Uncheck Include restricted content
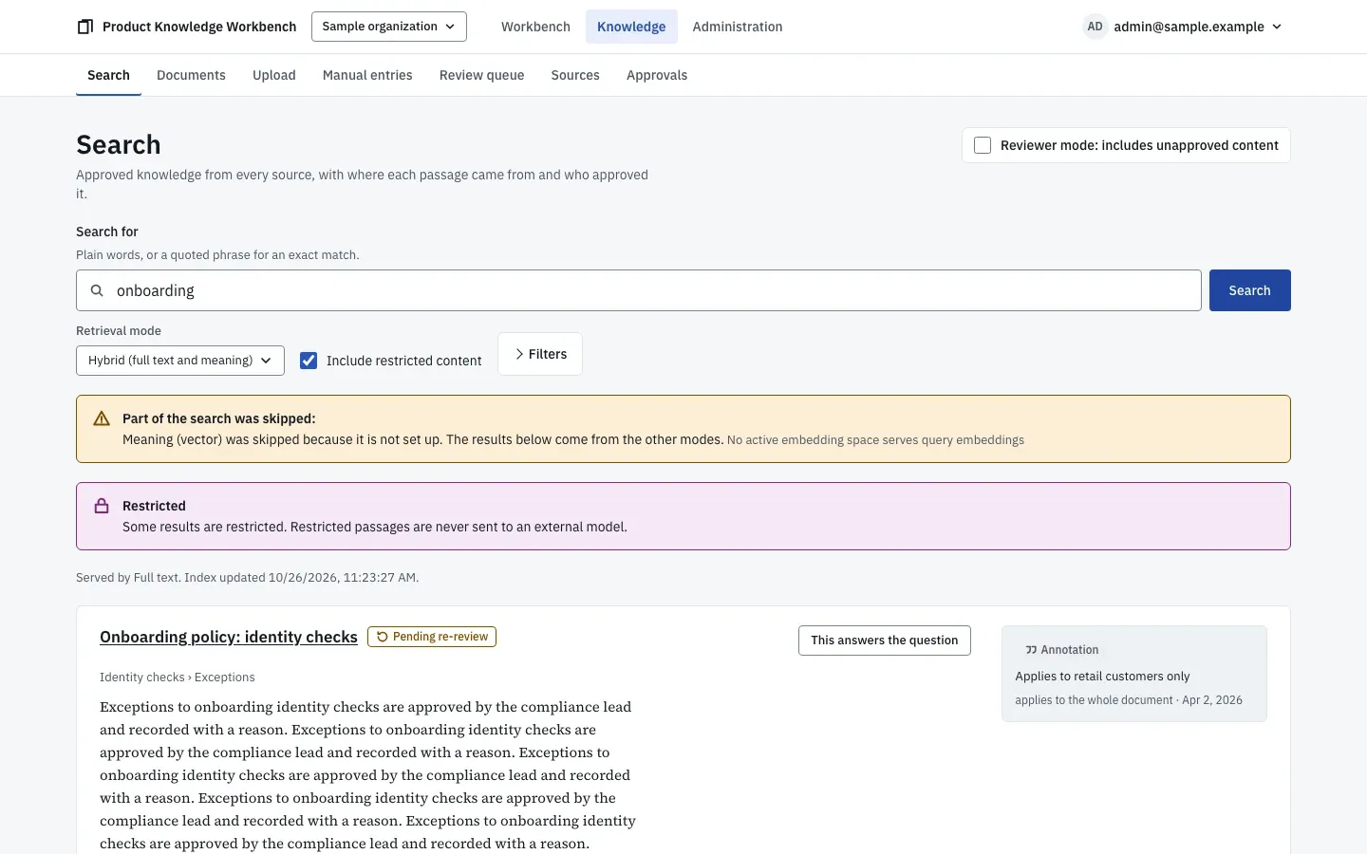The width and height of the screenshot is (1367, 854). [x=309, y=361]
